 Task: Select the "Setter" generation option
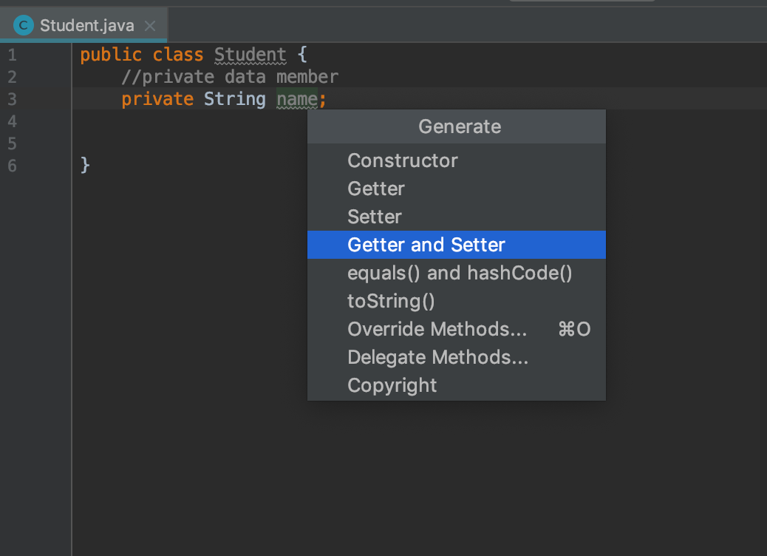point(375,217)
